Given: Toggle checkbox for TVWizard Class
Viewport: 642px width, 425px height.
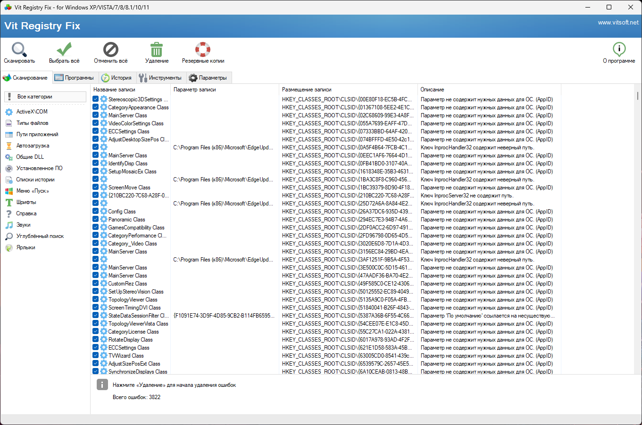Looking at the screenshot, I should point(96,355).
